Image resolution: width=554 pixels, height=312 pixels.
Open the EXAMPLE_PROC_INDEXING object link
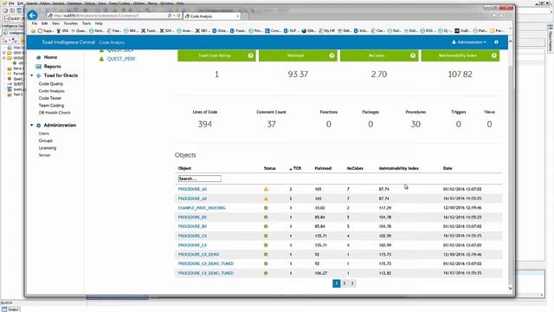(x=202, y=208)
